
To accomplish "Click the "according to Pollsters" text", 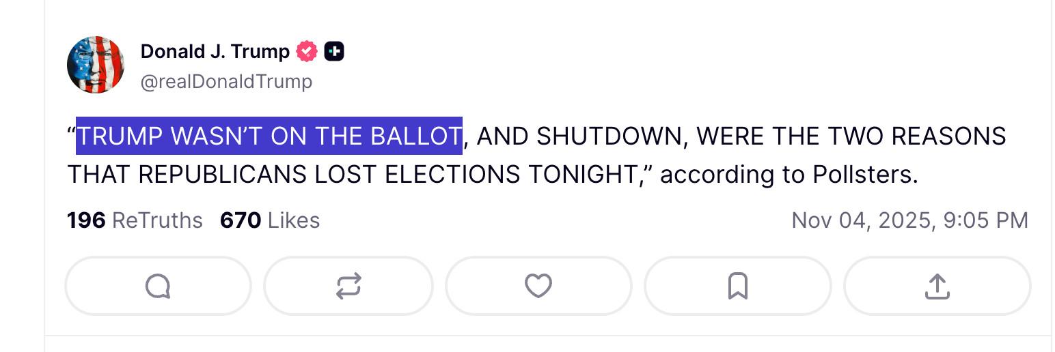I will coord(788,175).
